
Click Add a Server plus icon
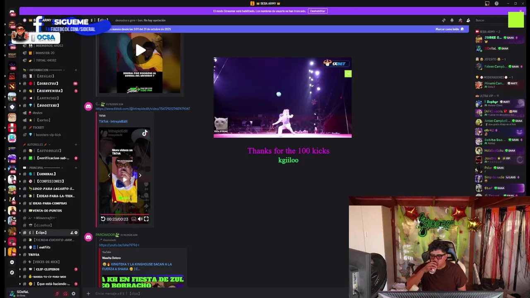tap(12, 262)
